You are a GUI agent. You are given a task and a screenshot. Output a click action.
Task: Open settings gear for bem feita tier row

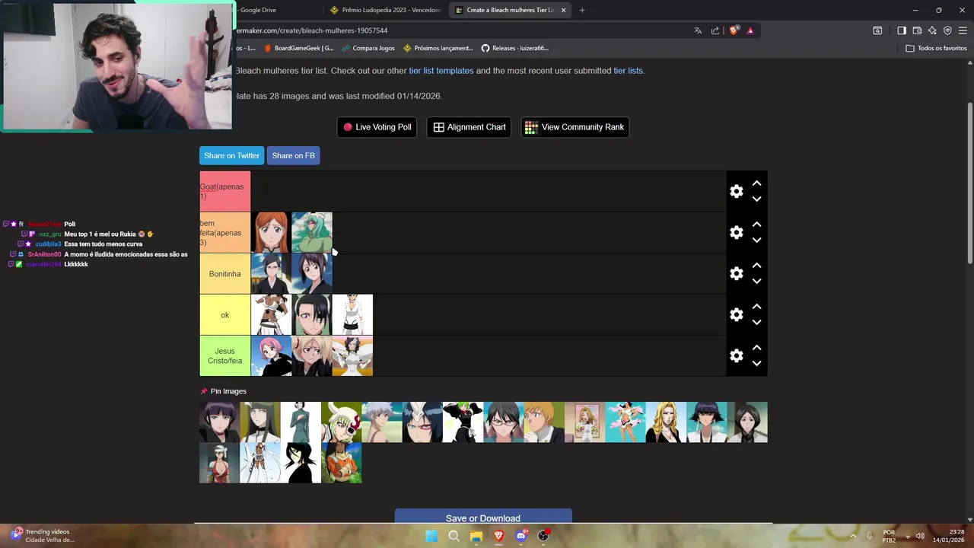click(x=736, y=232)
